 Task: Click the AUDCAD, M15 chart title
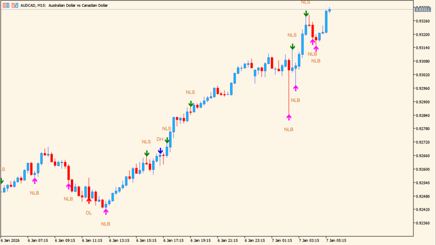(x=64, y=5)
